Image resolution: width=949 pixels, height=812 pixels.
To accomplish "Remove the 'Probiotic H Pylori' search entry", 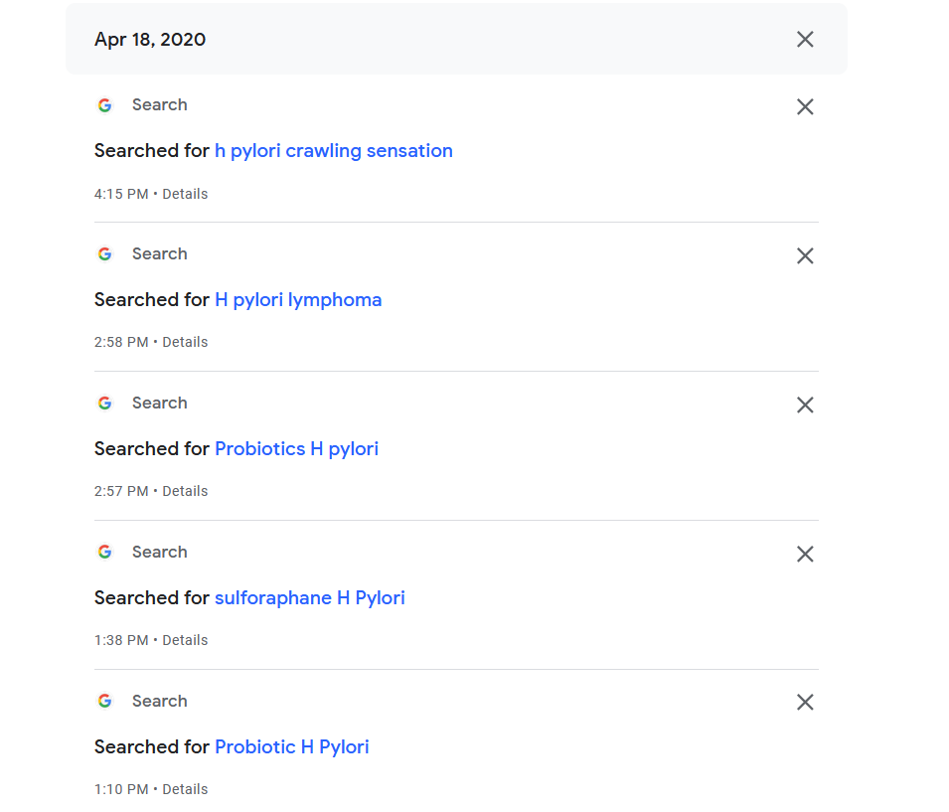I will click(x=804, y=702).
